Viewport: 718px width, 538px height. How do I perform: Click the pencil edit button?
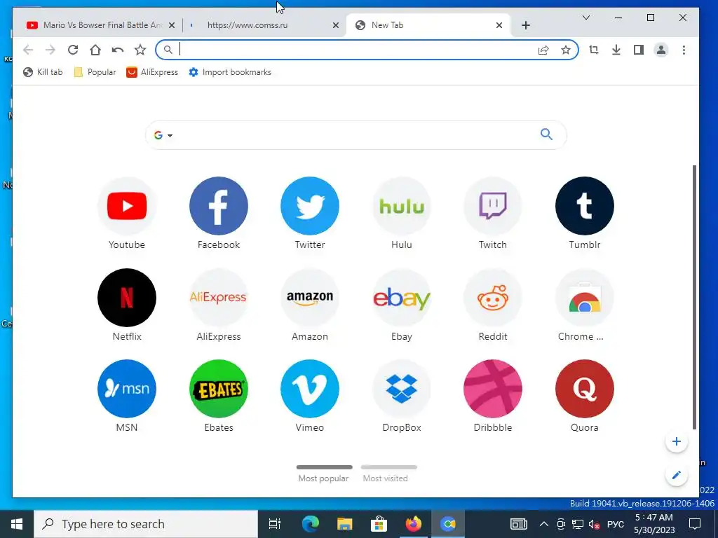(677, 475)
